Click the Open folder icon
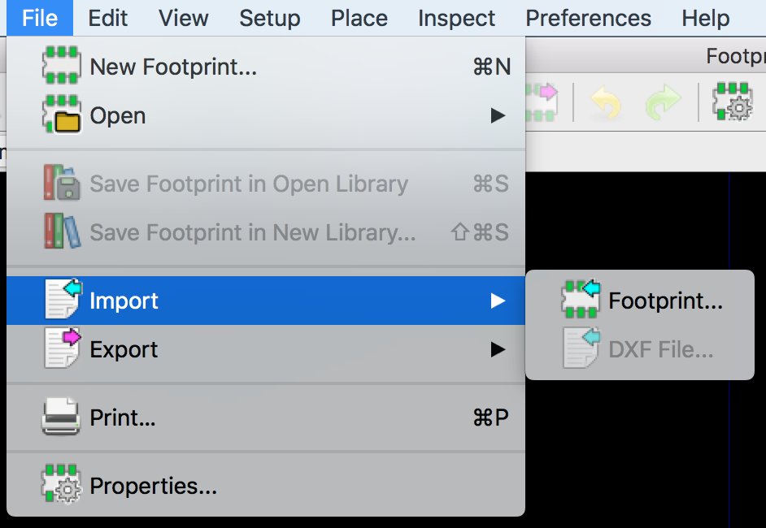 (62, 115)
